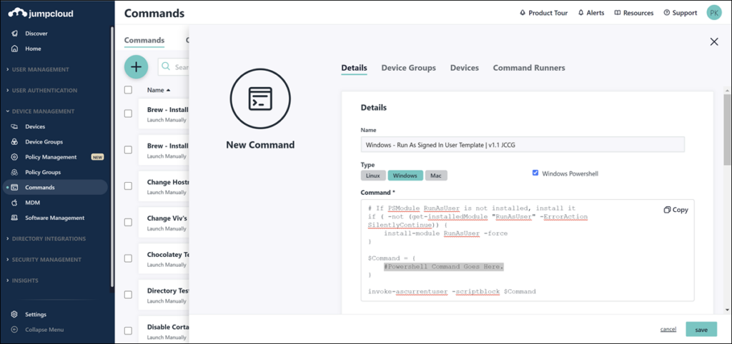Image resolution: width=732 pixels, height=344 pixels.
Task: Collapse the Device Management section
Action: point(43,111)
